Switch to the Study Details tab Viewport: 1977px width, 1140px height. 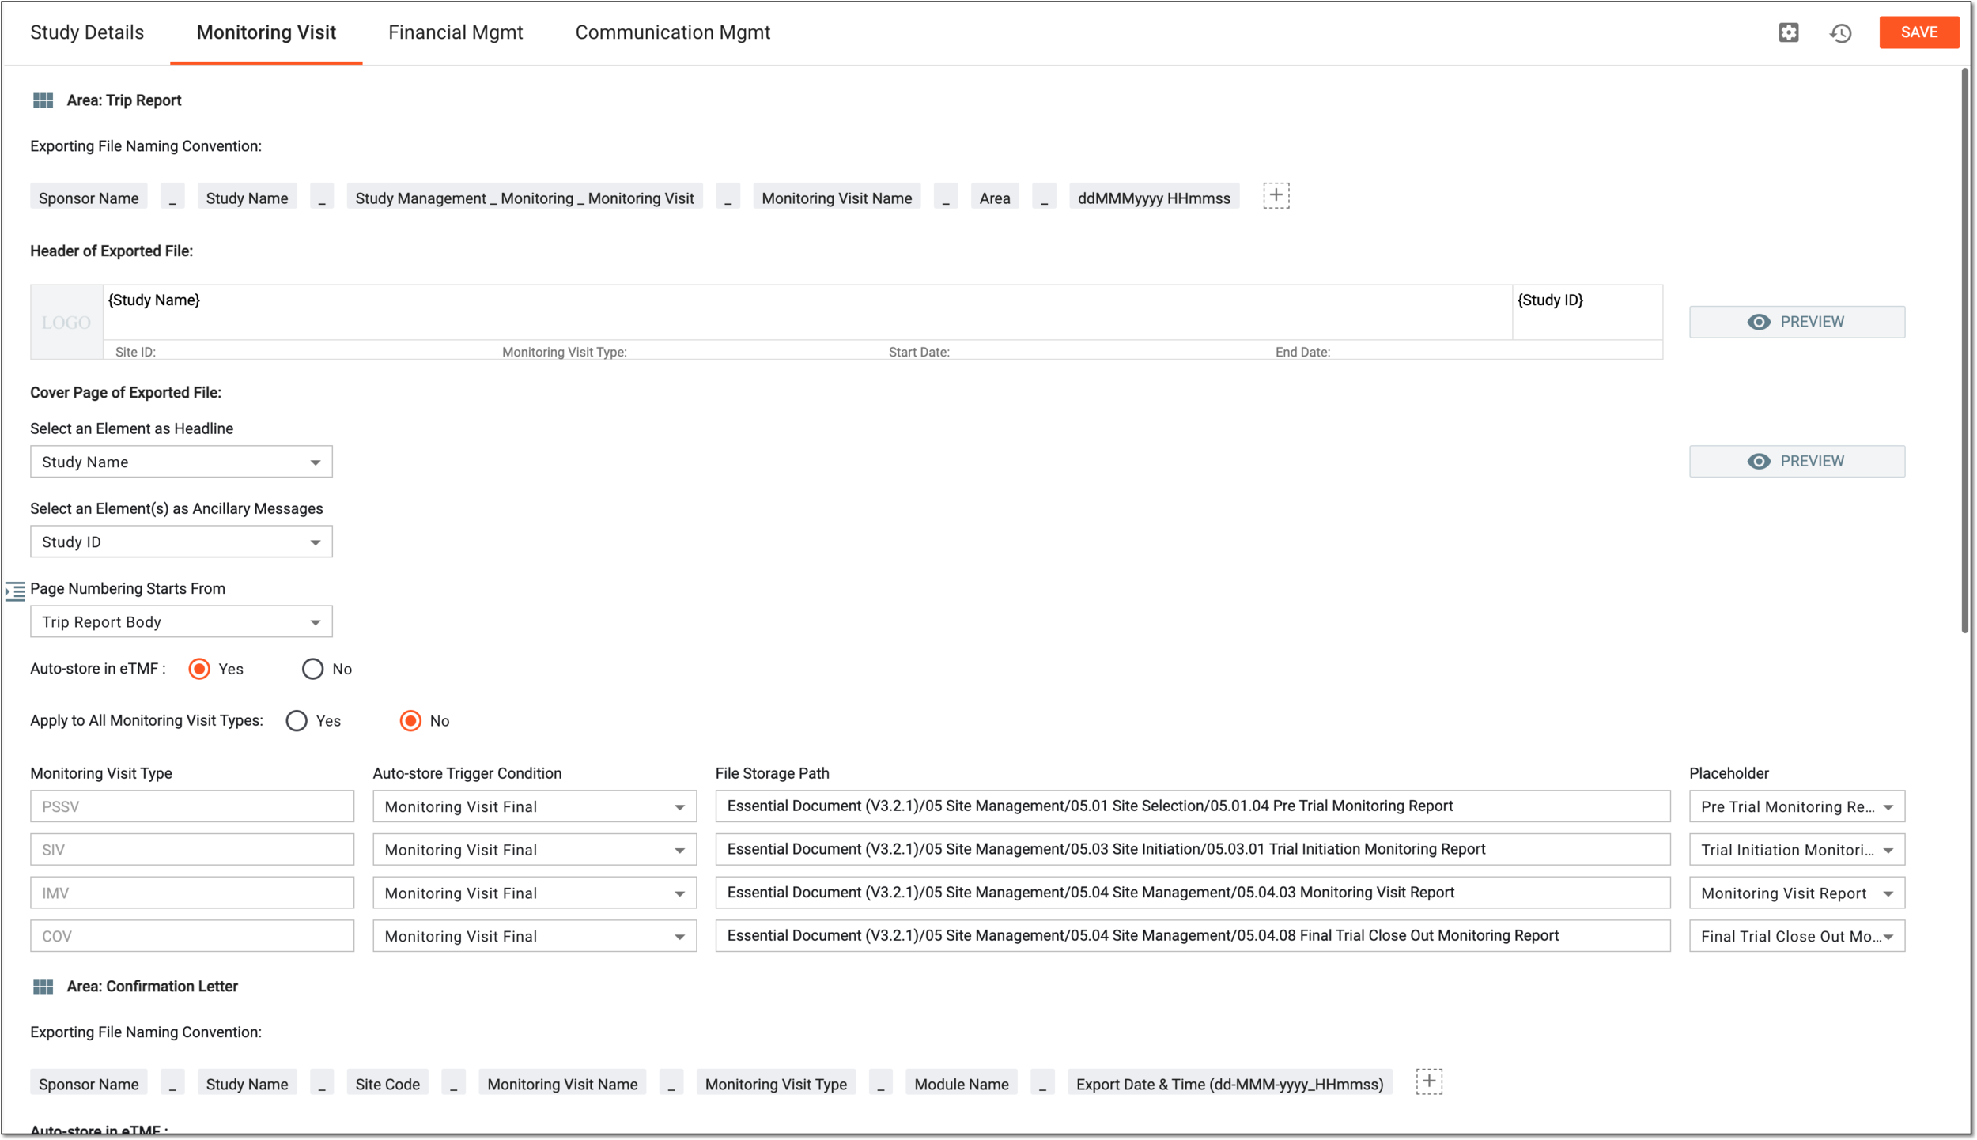87,32
